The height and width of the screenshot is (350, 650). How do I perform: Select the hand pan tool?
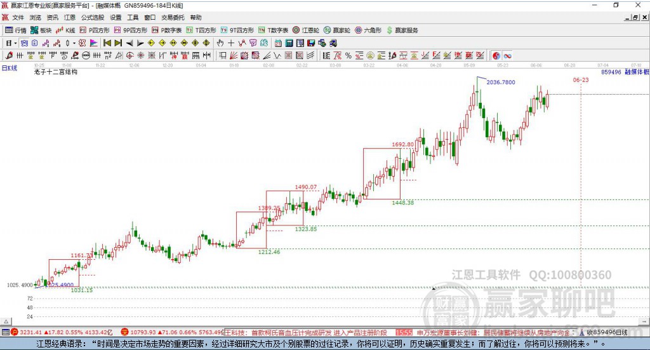(220, 43)
